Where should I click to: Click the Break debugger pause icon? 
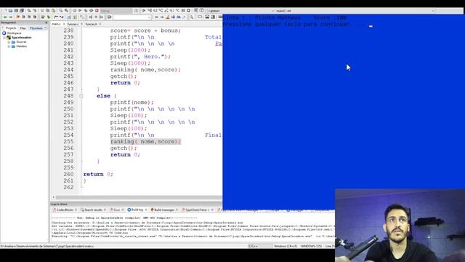(183, 10)
